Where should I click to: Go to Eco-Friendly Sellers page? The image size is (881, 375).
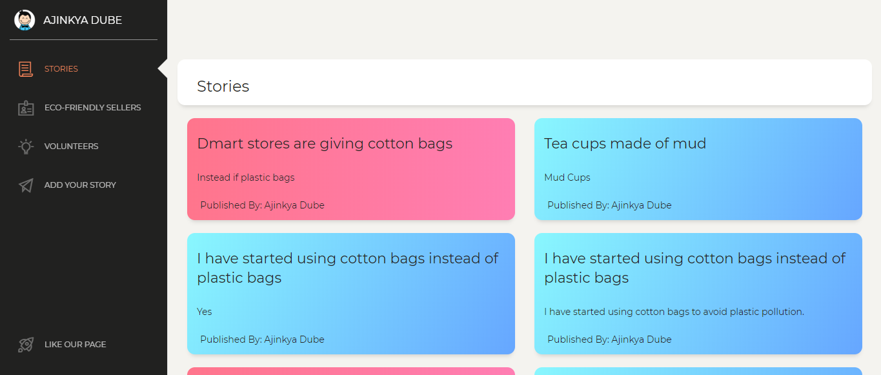[92, 108]
